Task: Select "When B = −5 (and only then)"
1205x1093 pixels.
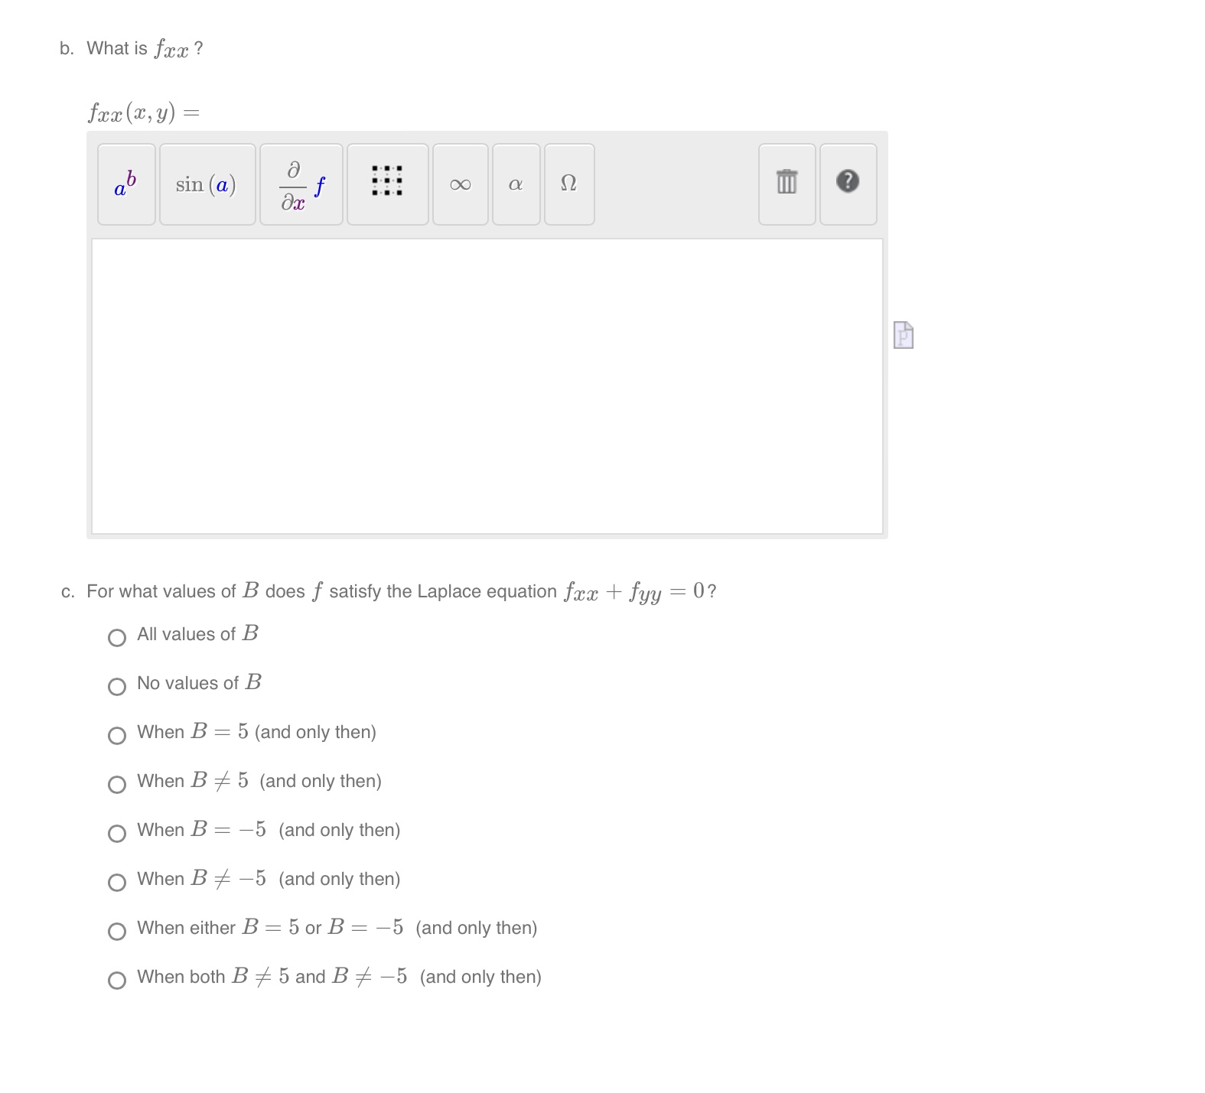Action: tap(116, 834)
